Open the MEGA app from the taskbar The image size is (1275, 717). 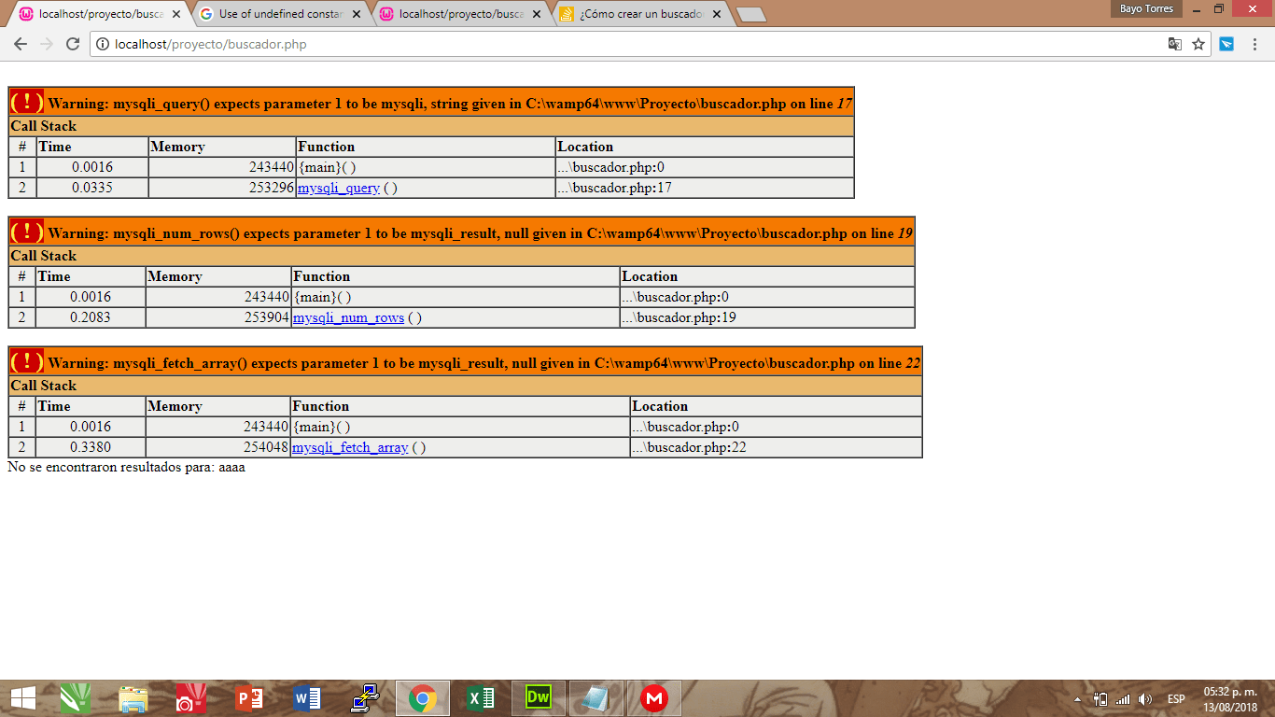(654, 698)
